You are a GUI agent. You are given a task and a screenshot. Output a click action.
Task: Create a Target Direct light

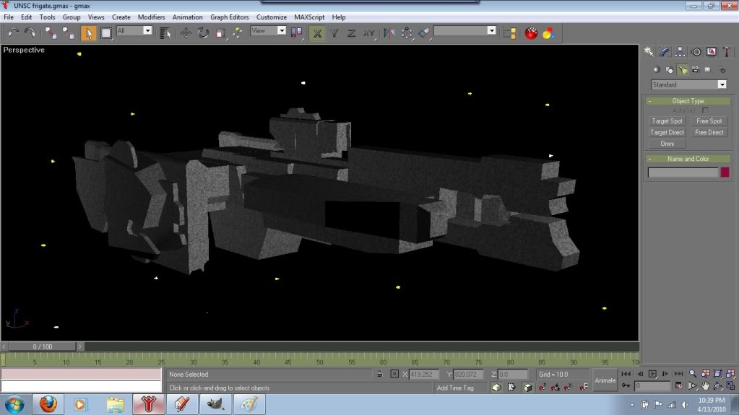tap(667, 132)
